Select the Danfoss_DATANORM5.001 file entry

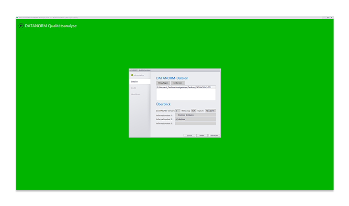point(186,87)
